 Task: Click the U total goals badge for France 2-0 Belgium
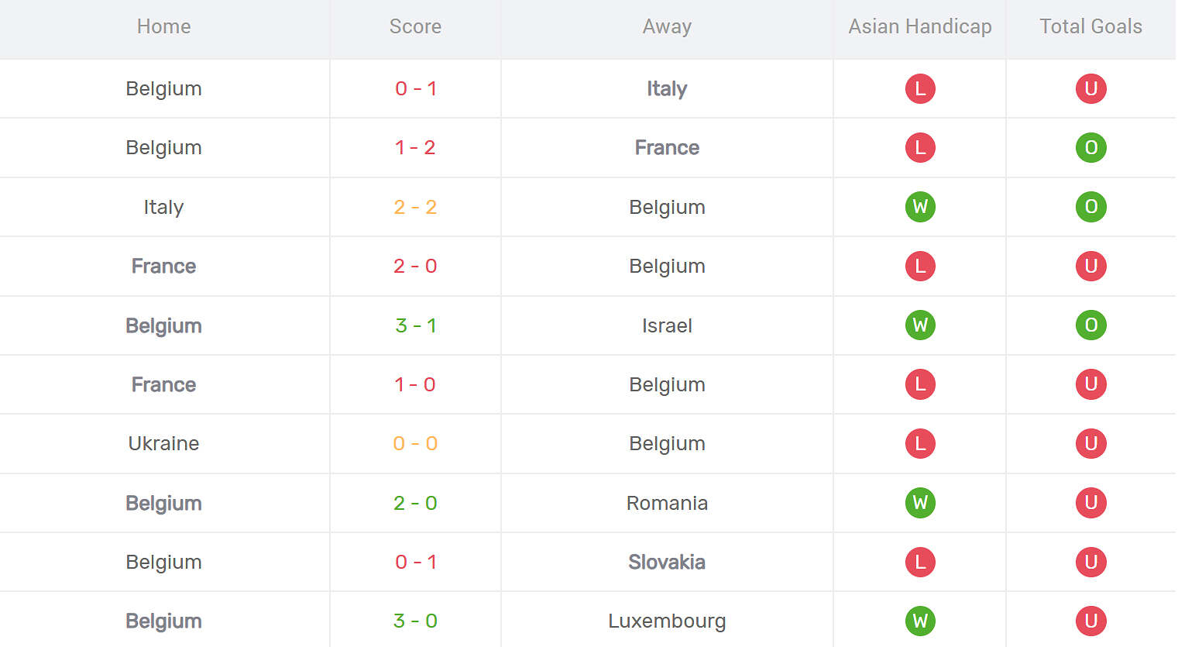click(1090, 266)
